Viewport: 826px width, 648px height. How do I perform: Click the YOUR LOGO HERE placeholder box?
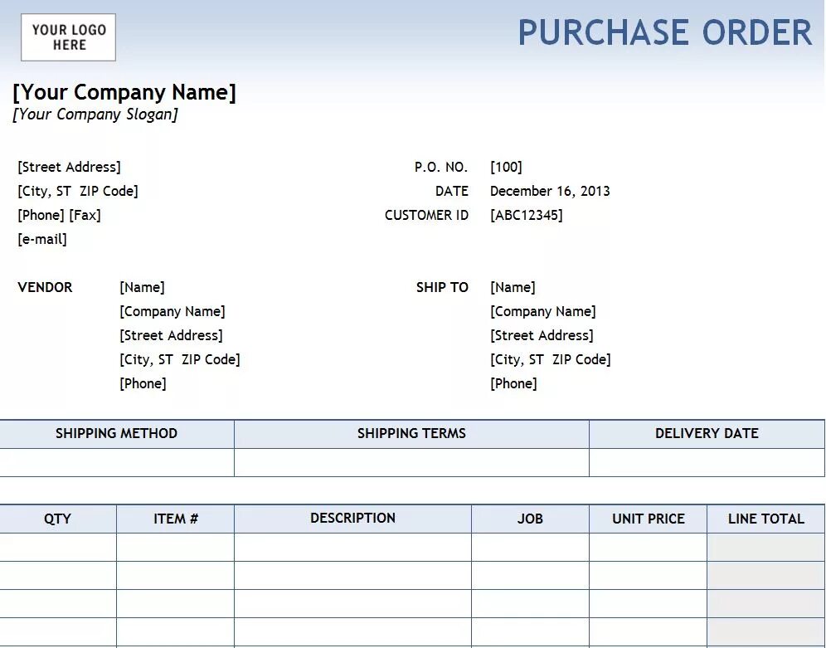coord(69,37)
